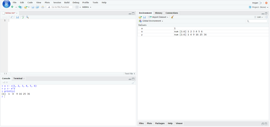The image size is (270, 127).
Task: Close the Terminal tab
Action: tap(24, 79)
